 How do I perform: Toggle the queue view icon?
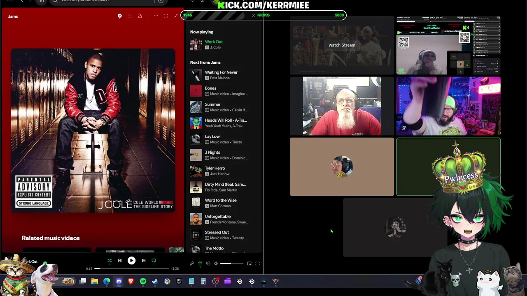coord(200,264)
